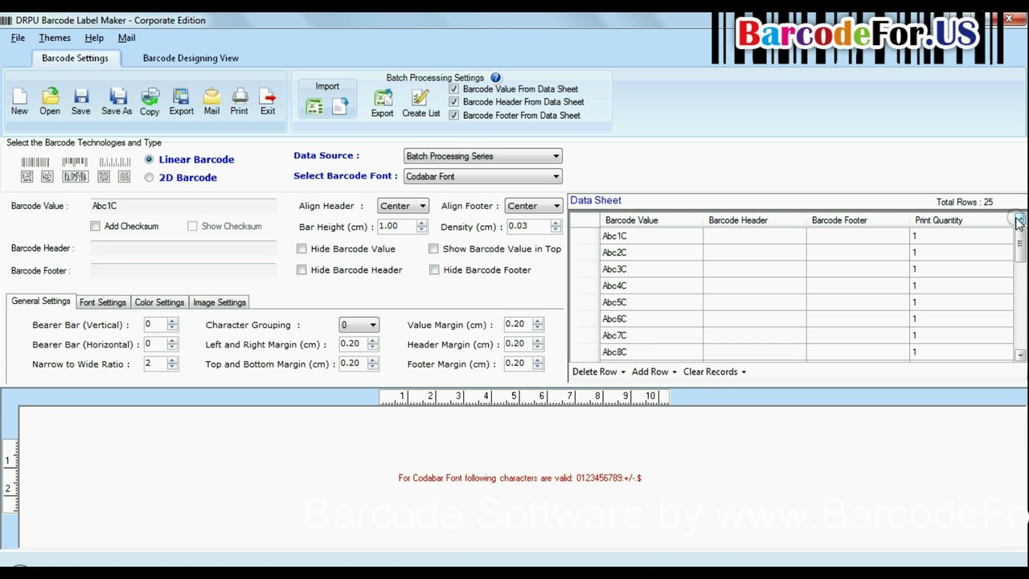The width and height of the screenshot is (1029, 579).
Task: Switch to Barcode Designing View tab
Action: pyautogui.click(x=191, y=58)
